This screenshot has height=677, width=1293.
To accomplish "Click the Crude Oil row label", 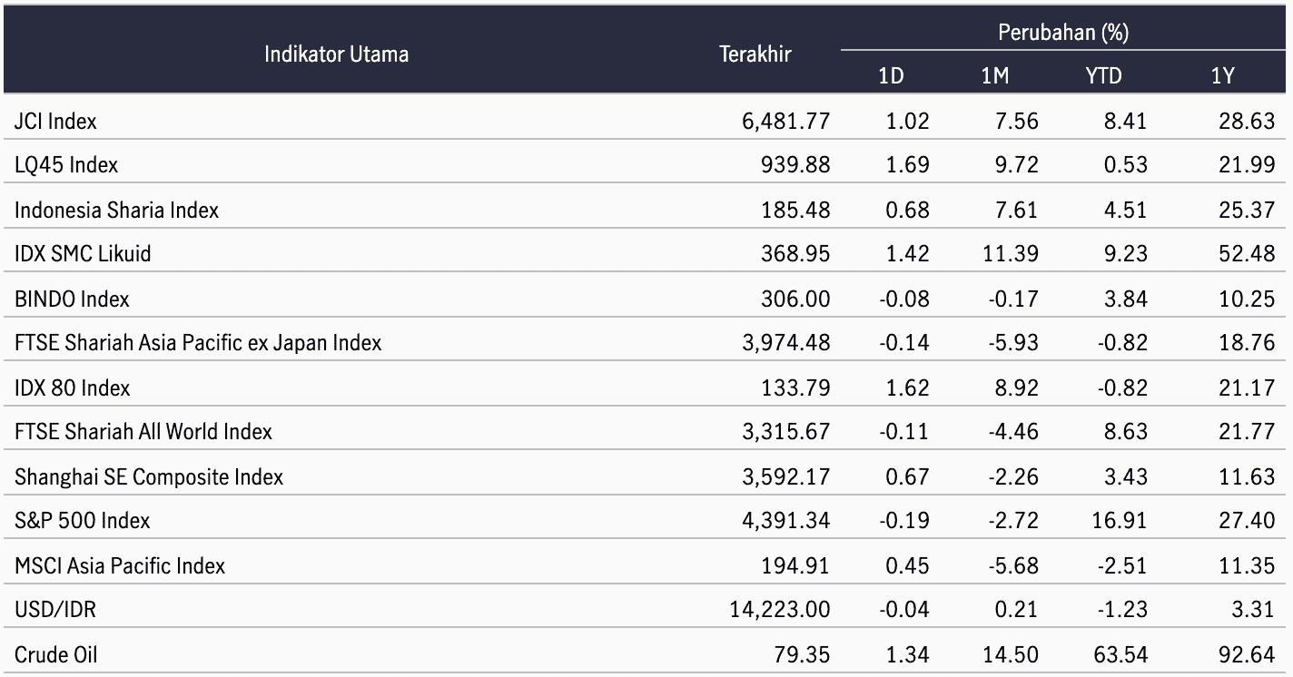I will coord(55,654).
